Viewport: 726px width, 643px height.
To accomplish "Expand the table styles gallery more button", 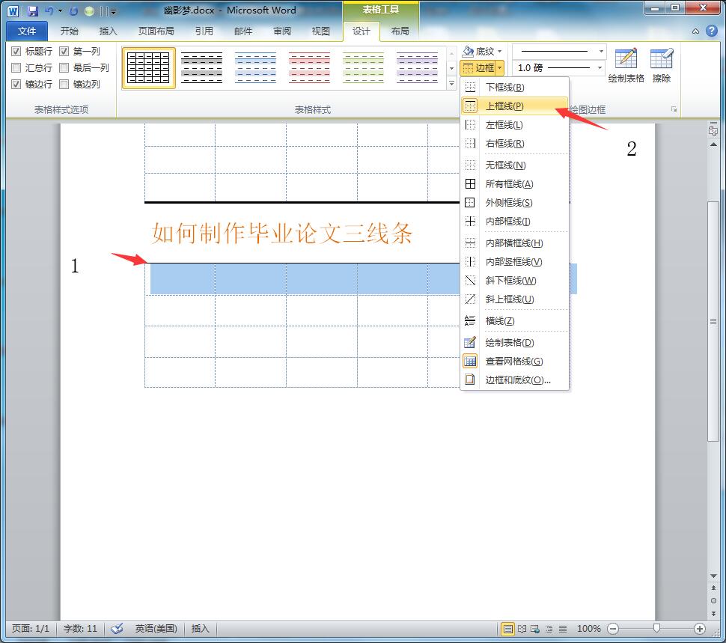I will pyautogui.click(x=451, y=84).
